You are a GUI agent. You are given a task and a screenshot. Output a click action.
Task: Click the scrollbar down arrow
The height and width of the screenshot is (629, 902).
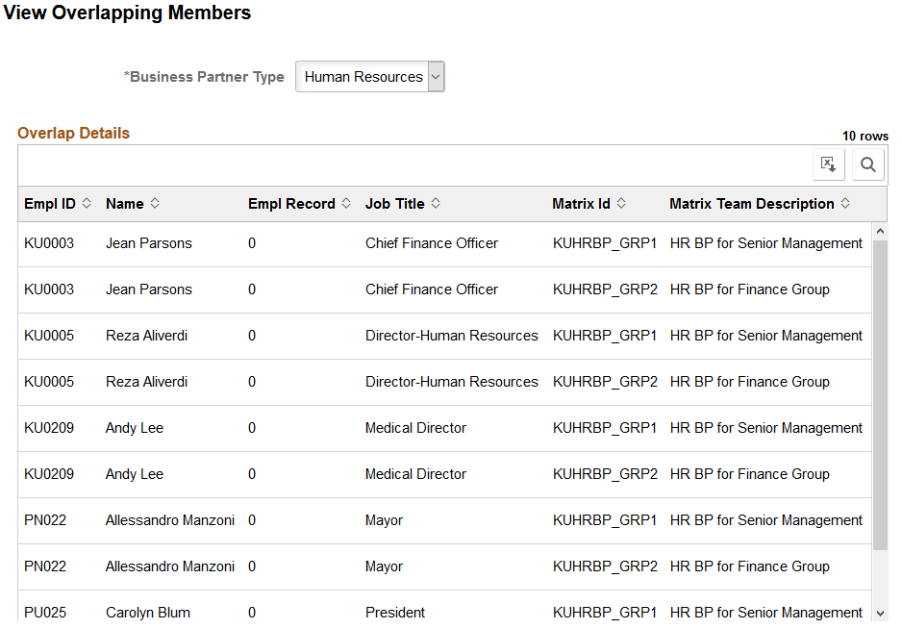(x=881, y=614)
